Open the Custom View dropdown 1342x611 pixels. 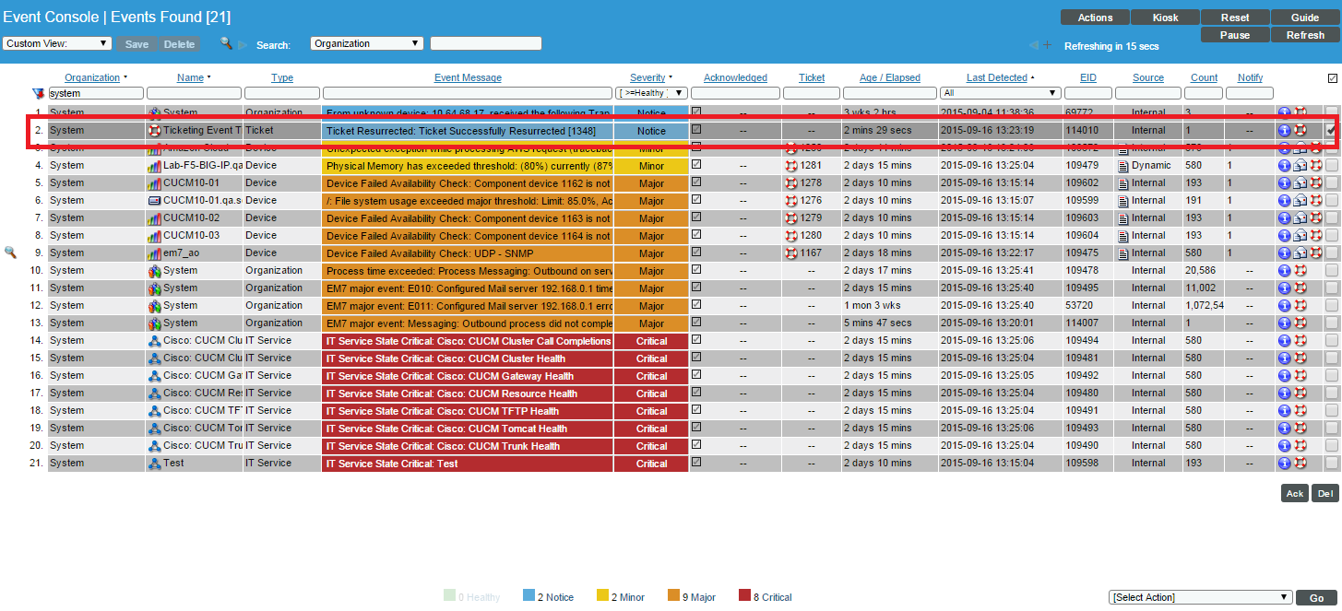(x=57, y=43)
